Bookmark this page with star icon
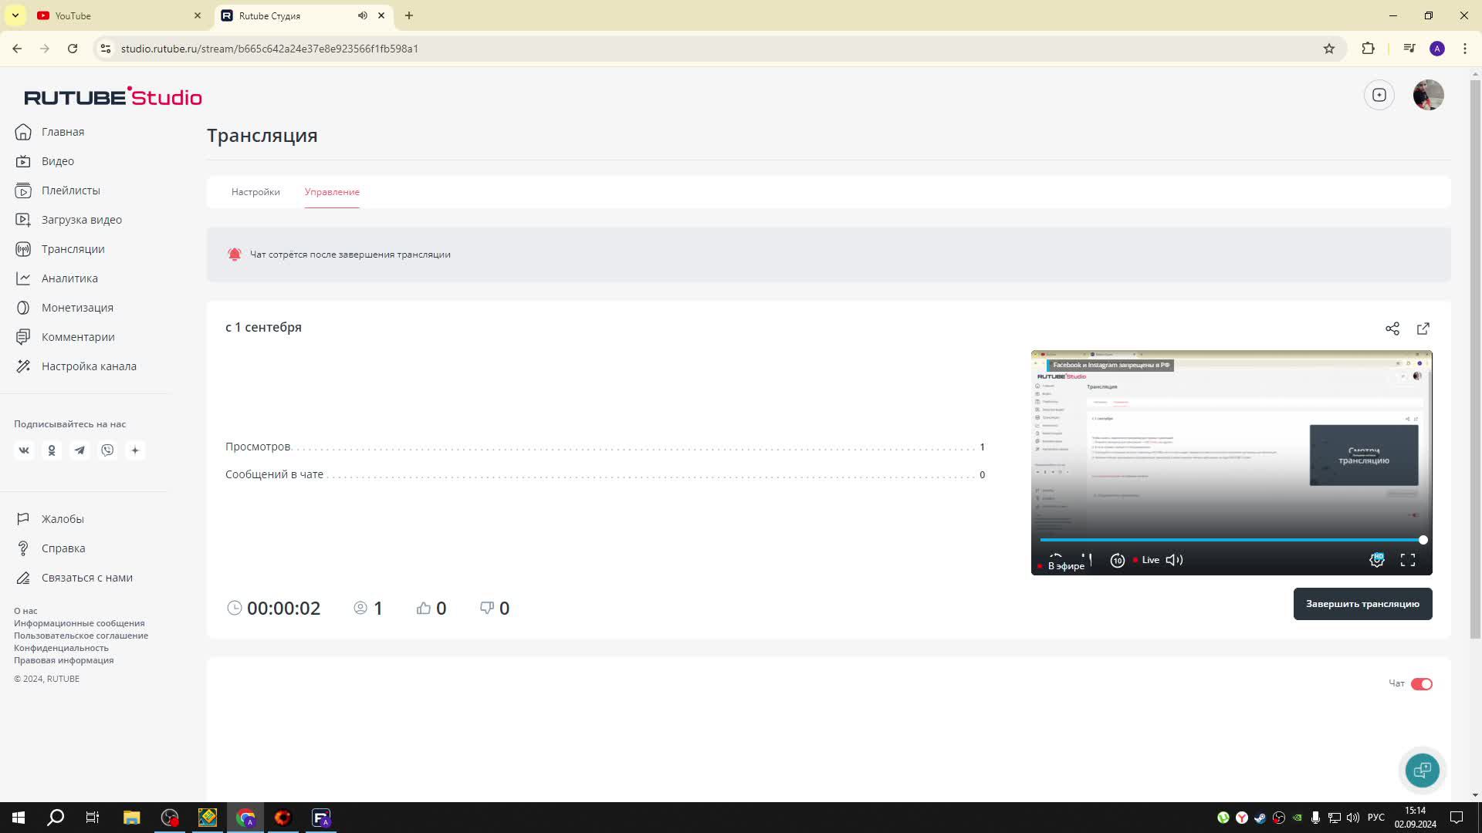This screenshot has width=1482, height=833. click(1329, 49)
